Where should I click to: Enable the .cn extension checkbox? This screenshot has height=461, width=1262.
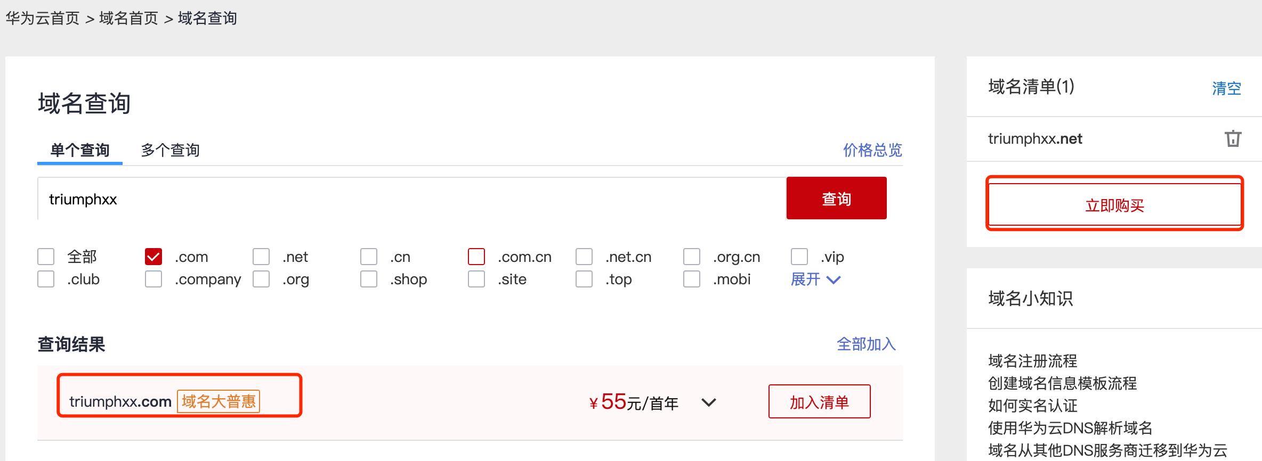[368, 256]
